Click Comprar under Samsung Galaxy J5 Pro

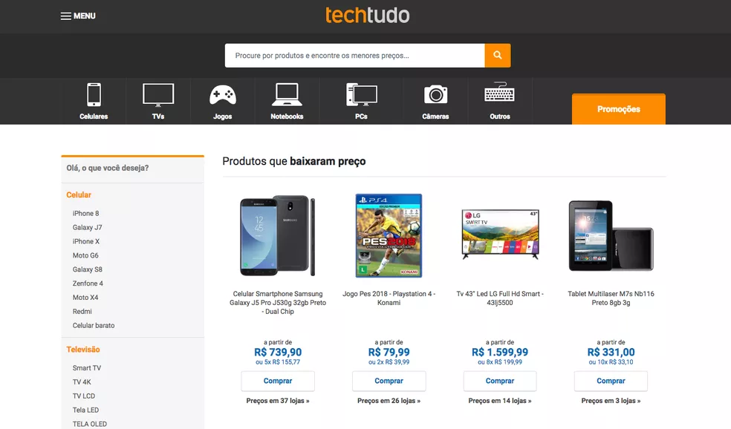tap(278, 381)
